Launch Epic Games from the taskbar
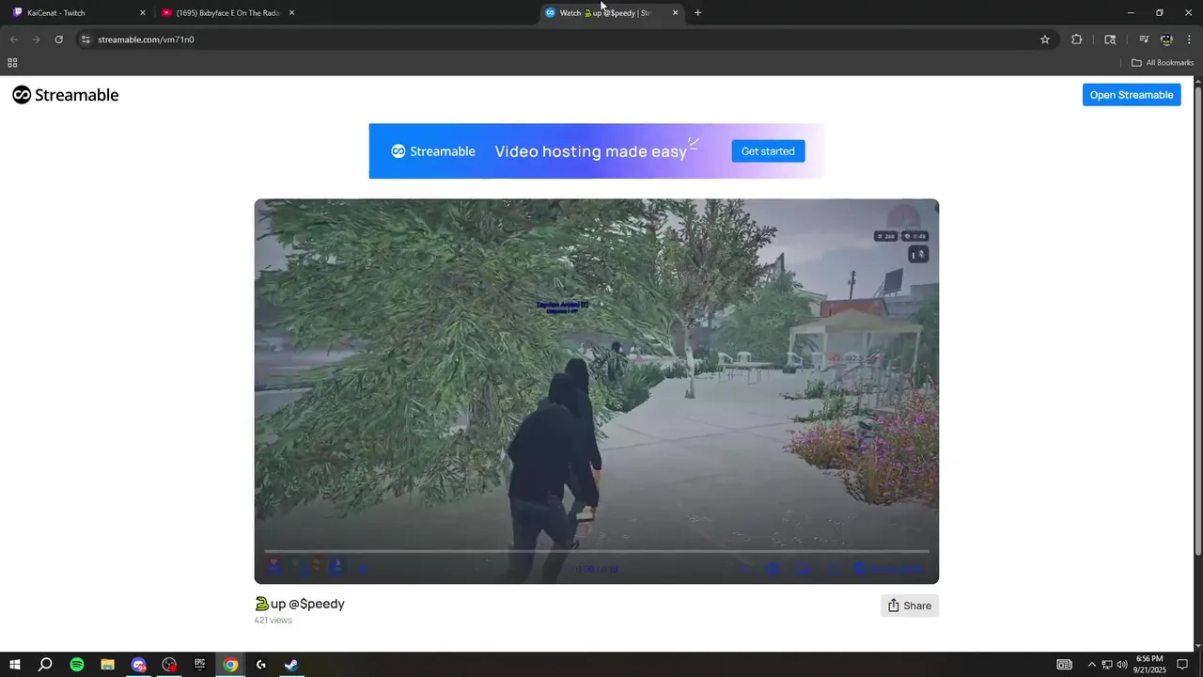 point(200,664)
